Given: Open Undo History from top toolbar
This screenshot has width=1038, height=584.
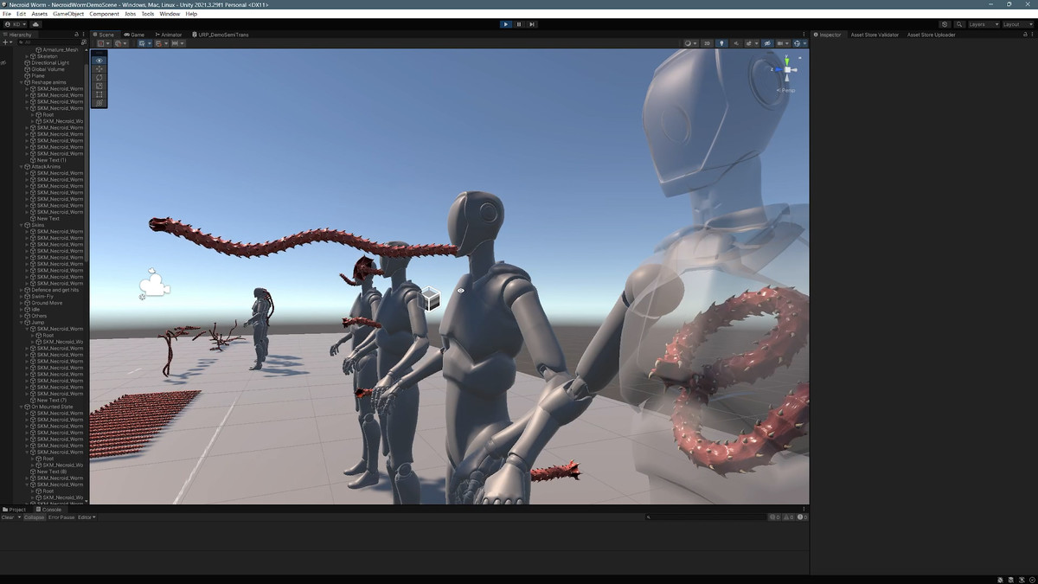Looking at the screenshot, I should coord(945,24).
